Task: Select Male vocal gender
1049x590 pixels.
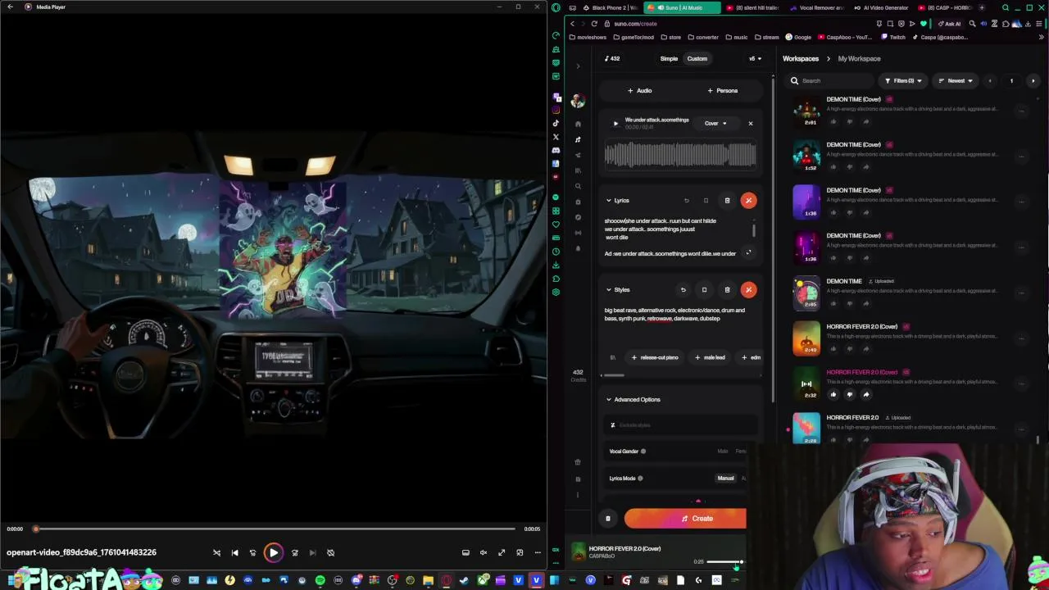Action: pos(722,452)
